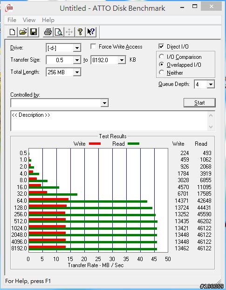This screenshot has width=226, height=290.
Task: Uncheck the Direct I/O checkbox
Action: coord(161,46)
